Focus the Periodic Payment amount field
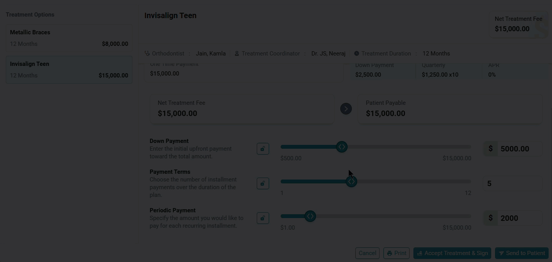 coord(520,218)
